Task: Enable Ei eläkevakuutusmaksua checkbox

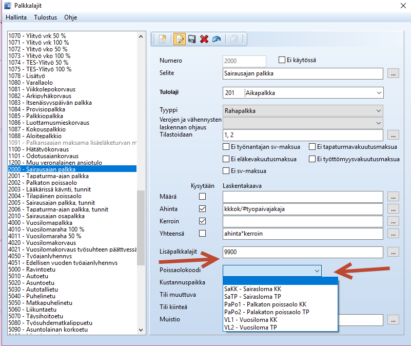Action: 226,159
